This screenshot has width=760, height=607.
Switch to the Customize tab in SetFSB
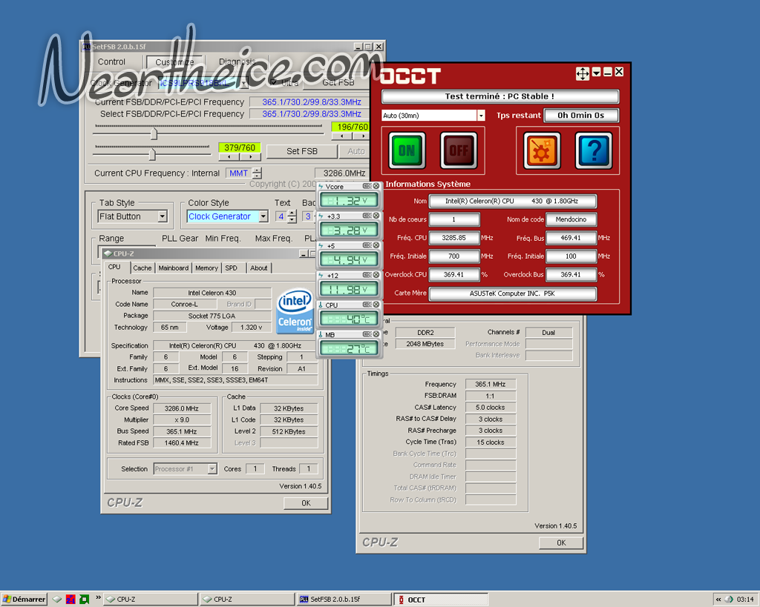tap(174, 62)
